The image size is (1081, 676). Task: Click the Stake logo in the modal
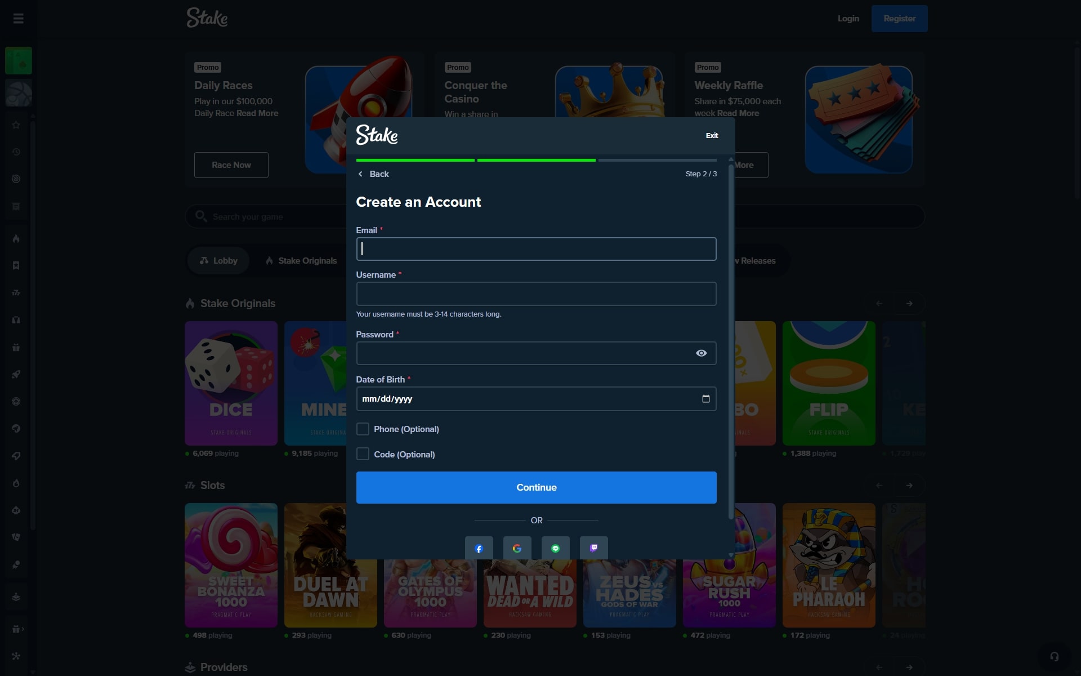[x=377, y=135]
